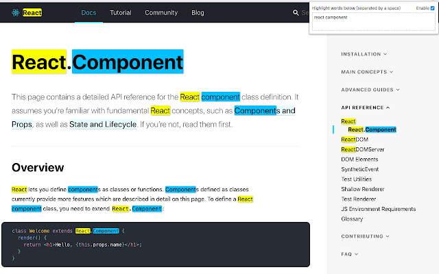Follow the State and Lifecycle link
Screen dimensions: 439x274
[x=103, y=125]
